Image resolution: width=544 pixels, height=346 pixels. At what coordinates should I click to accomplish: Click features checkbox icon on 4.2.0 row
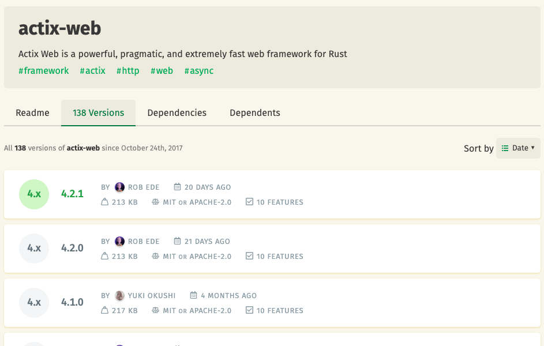(249, 256)
